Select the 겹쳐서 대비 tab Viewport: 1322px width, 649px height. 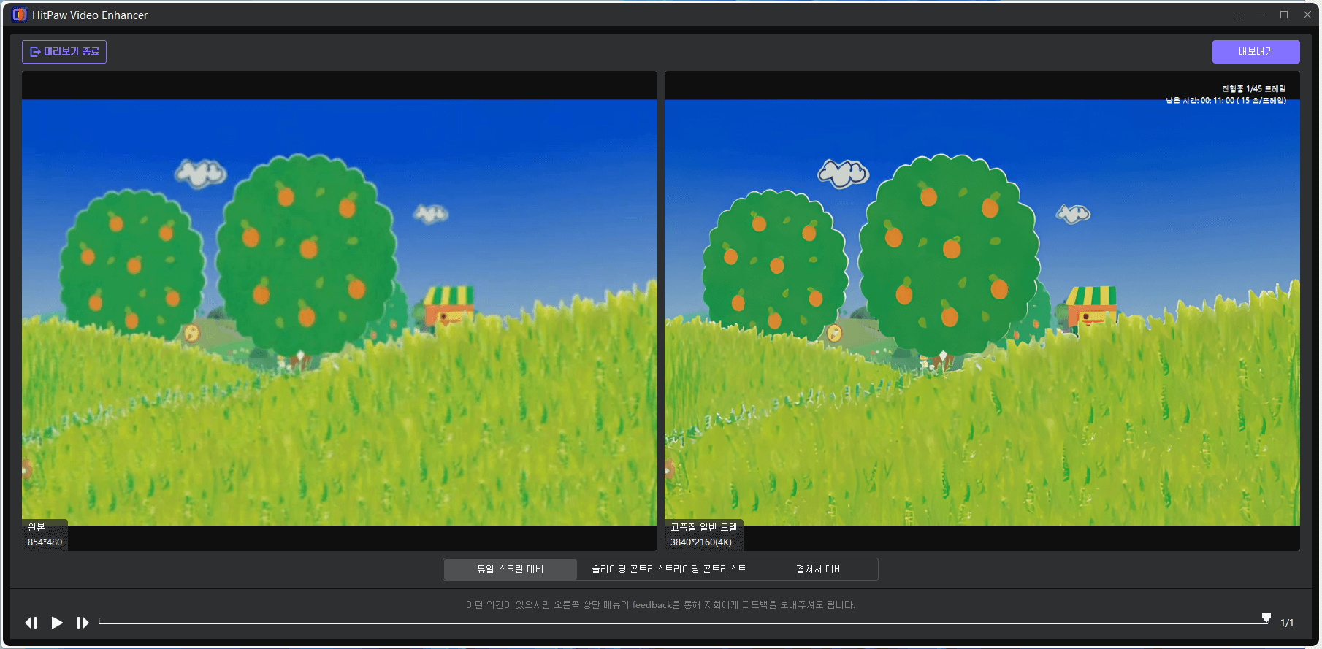click(819, 569)
